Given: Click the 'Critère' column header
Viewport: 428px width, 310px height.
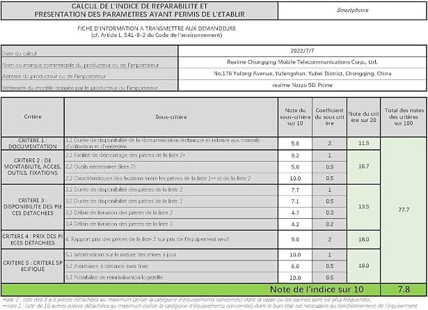Looking at the screenshot, I should coord(33,116).
